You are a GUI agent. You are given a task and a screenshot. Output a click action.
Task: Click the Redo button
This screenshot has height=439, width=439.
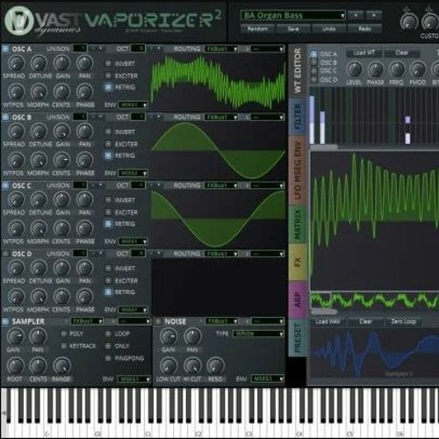click(364, 29)
